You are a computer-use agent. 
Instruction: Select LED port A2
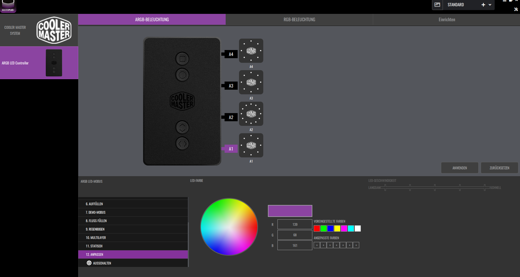point(231,117)
